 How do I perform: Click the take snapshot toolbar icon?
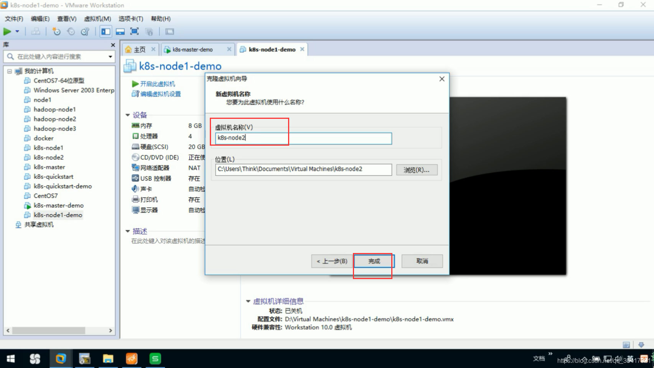tap(56, 31)
